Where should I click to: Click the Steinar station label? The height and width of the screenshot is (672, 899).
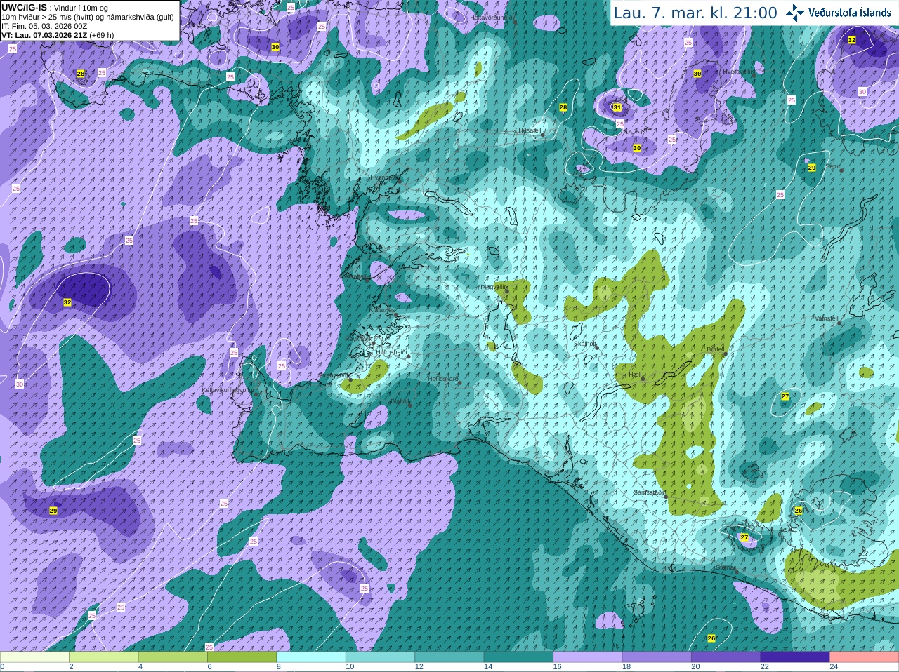(x=726, y=567)
